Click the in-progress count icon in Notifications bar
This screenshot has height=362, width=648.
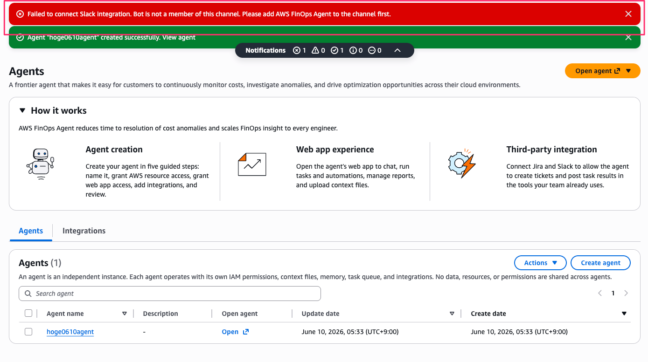tap(372, 50)
